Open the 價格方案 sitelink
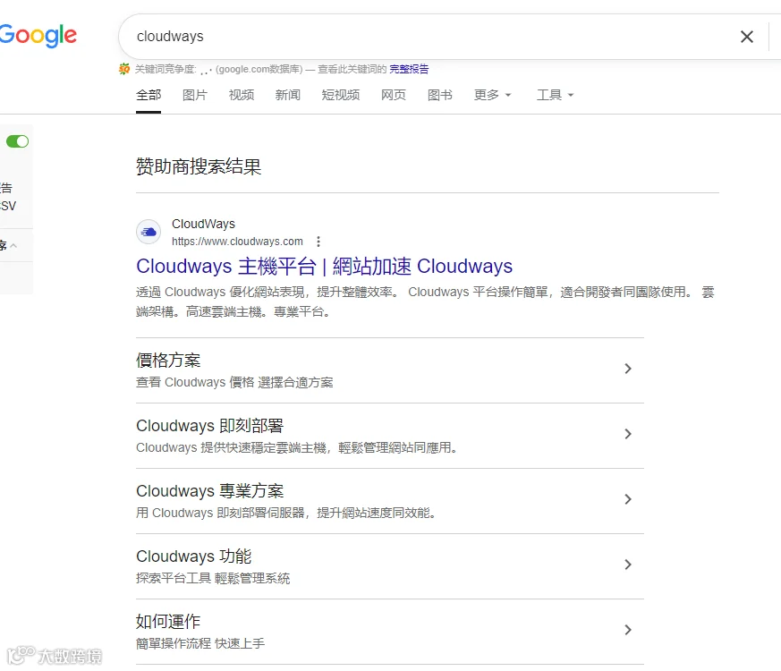781x671 pixels. point(168,360)
